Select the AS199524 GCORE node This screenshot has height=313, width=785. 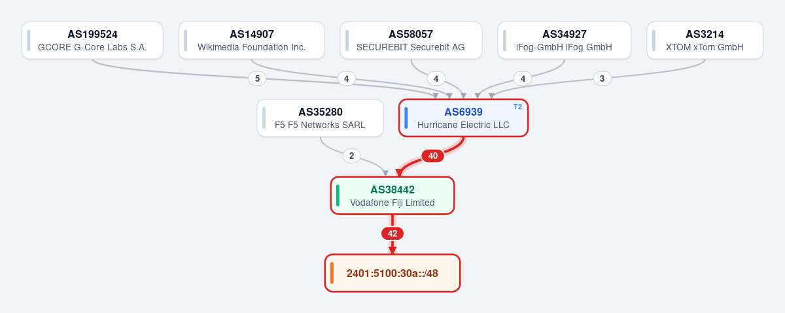92,41
